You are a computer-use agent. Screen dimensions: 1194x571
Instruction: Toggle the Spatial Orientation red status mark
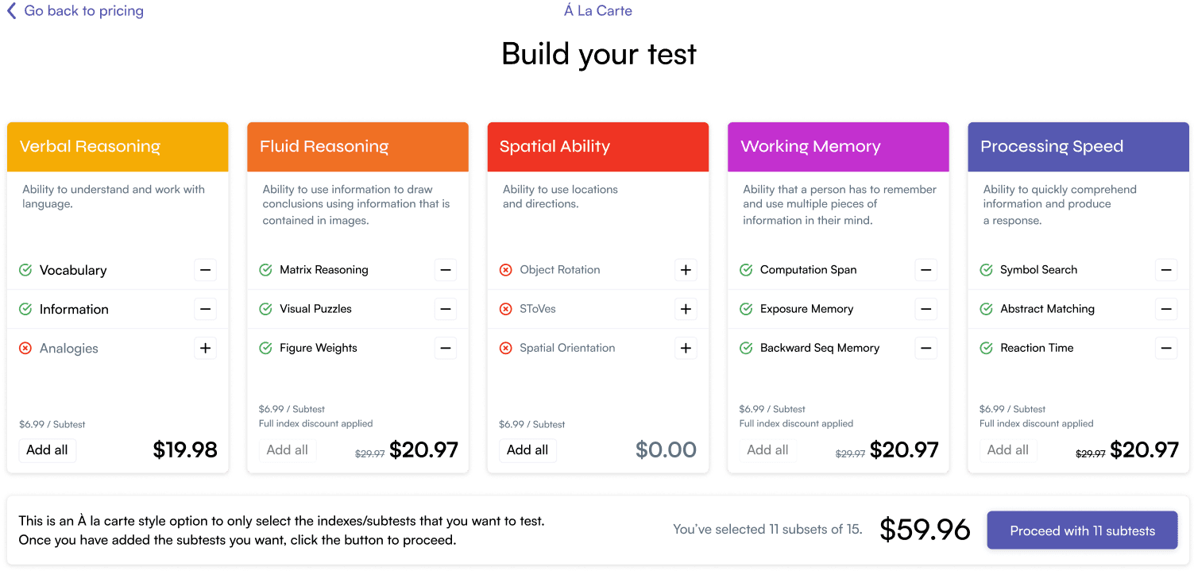click(505, 348)
